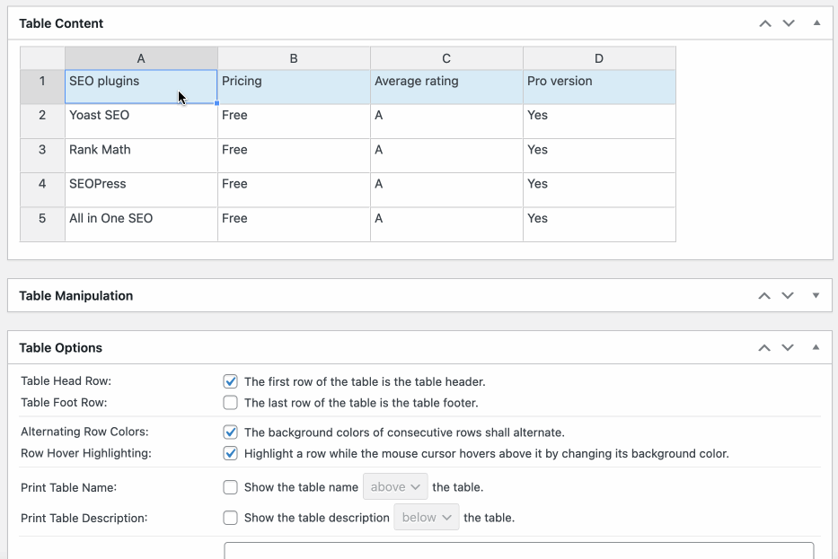
Task: Open the description position 'below' dropdown
Action: pos(427,518)
